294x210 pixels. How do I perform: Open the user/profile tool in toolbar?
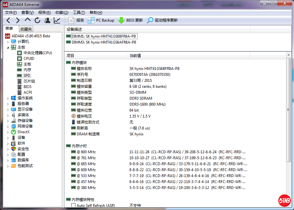[x=47, y=20]
